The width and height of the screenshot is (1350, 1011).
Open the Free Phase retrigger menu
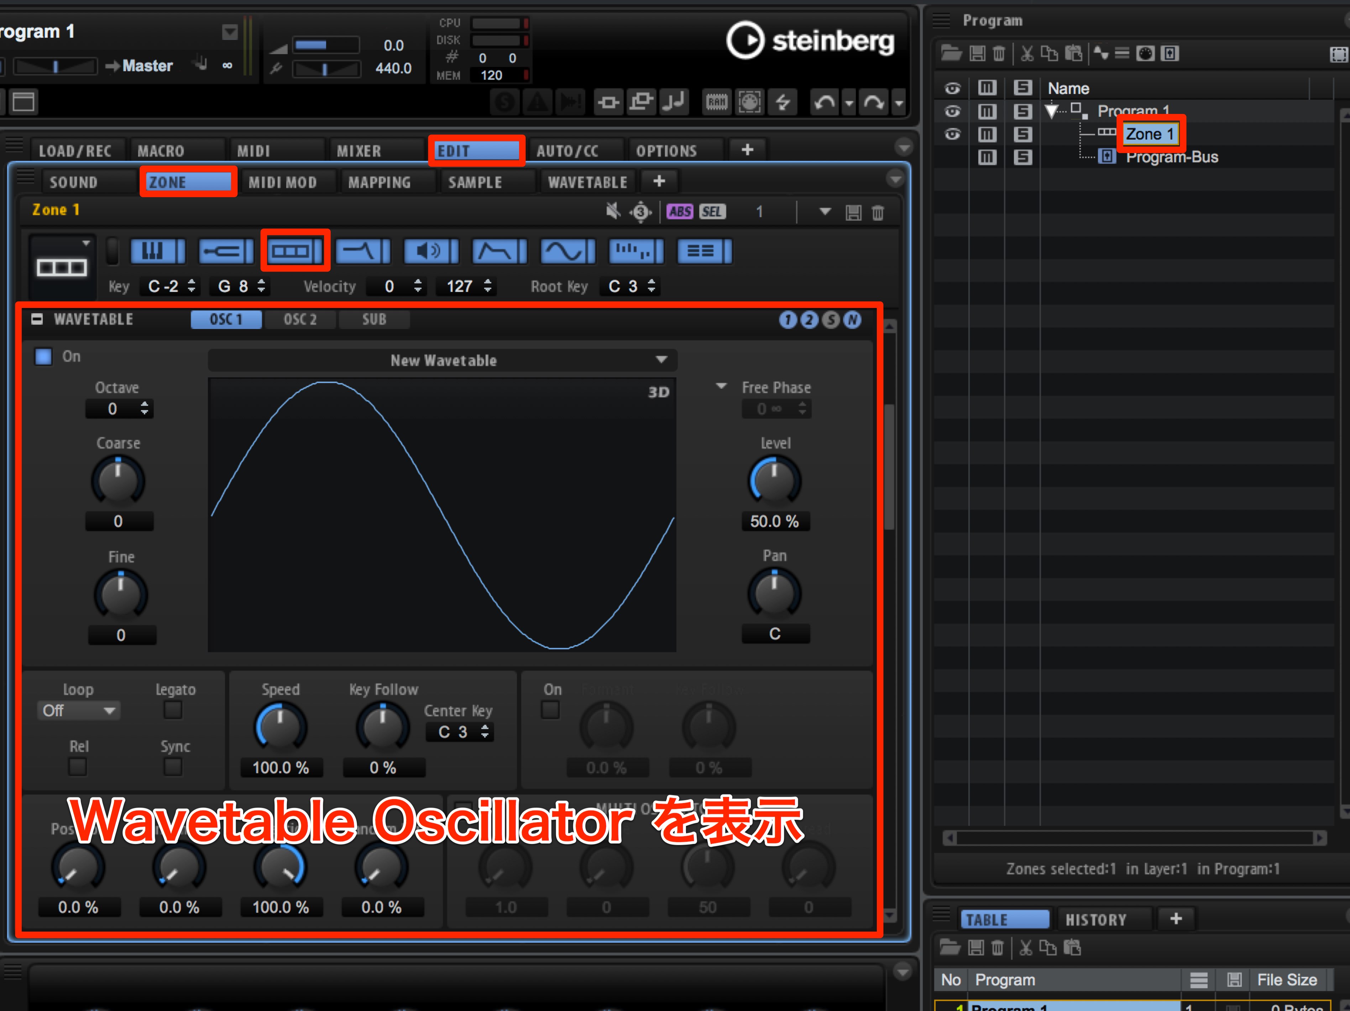coord(721,387)
